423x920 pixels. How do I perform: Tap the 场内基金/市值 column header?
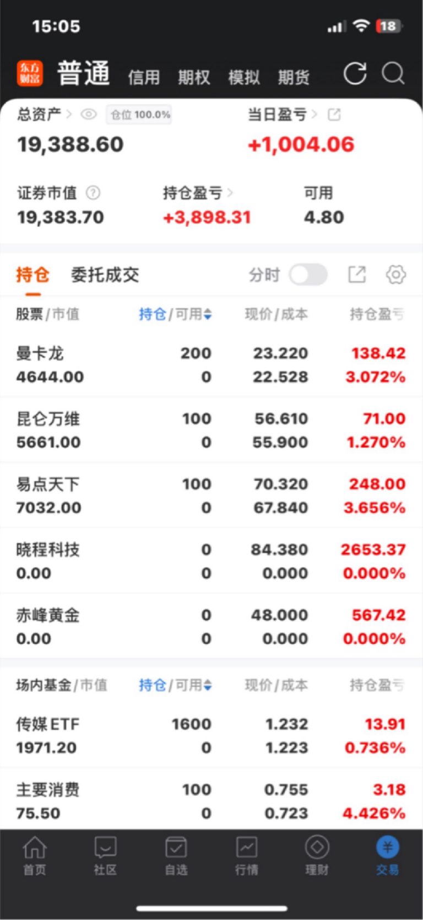[x=62, y=685]
